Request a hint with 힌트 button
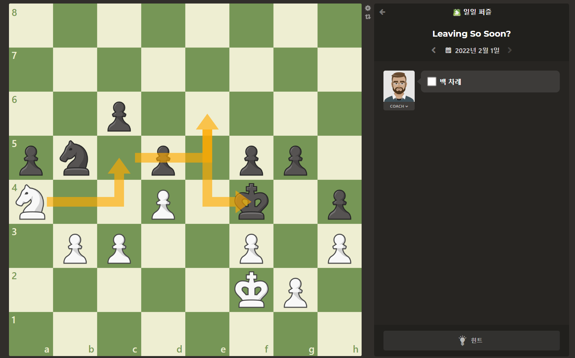575x358 pixels. (472, 340)
